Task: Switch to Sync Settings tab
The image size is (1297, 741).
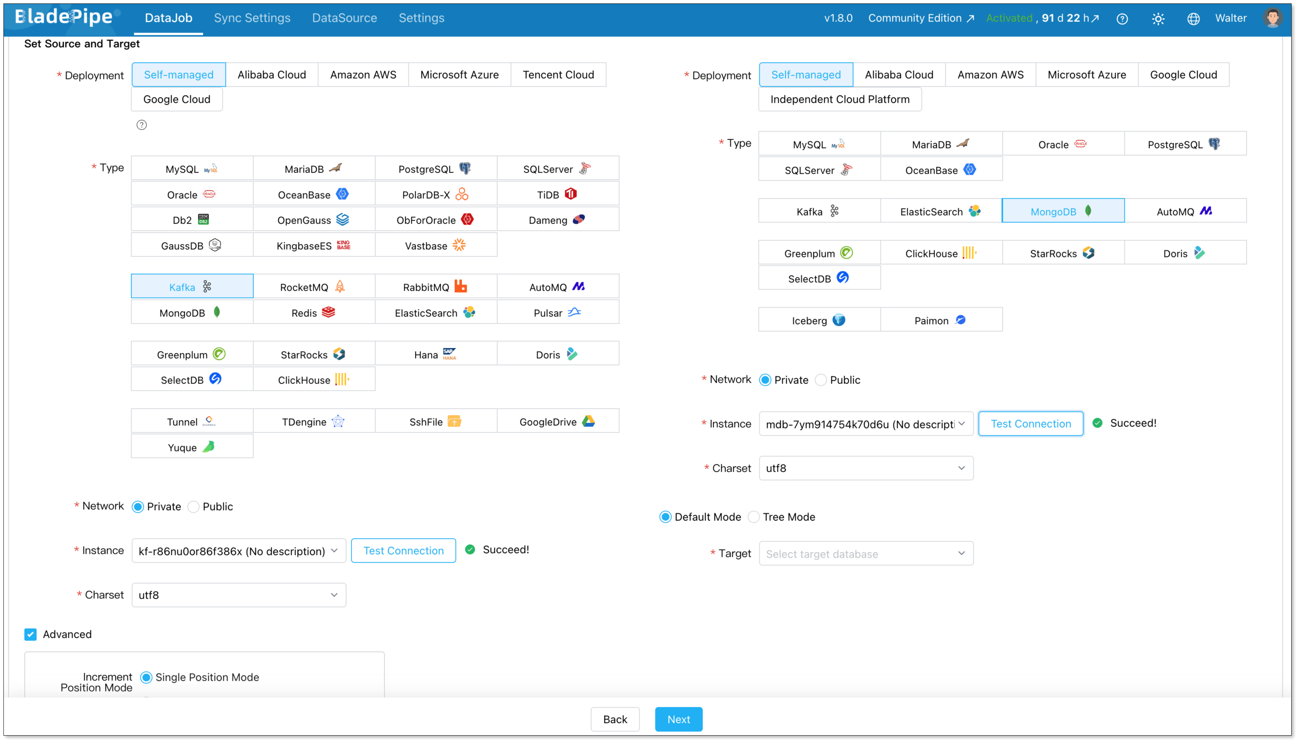Action: click(x=252, y=18)
